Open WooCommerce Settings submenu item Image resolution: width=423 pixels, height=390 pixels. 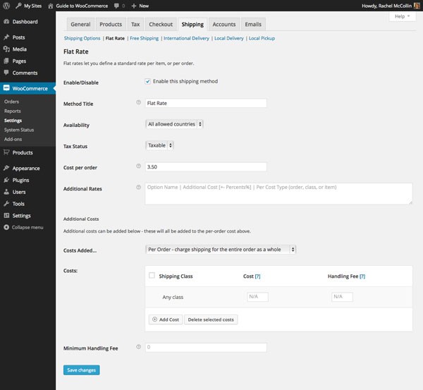pos(13,121)
